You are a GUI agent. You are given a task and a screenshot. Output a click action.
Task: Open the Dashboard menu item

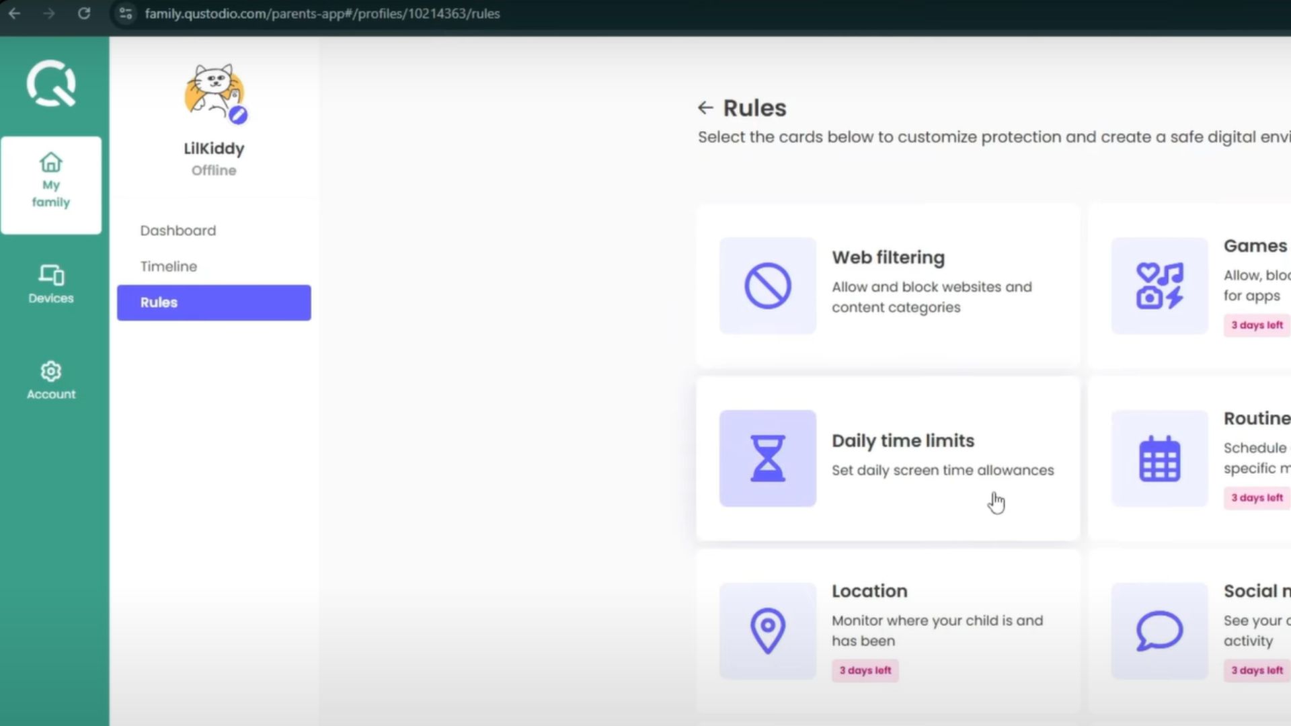[x=178, y=231]
